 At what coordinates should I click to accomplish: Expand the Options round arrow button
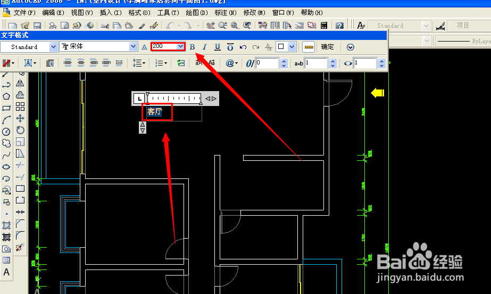(x=351, y=47)
